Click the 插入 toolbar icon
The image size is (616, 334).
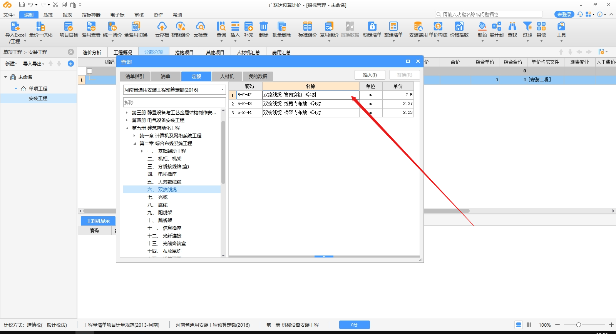pyautogui.click(x=235, y=26)
